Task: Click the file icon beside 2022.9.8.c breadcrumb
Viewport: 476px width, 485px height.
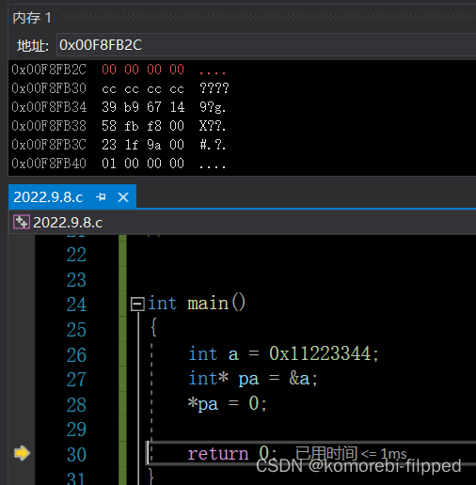Action: point(22,222)
